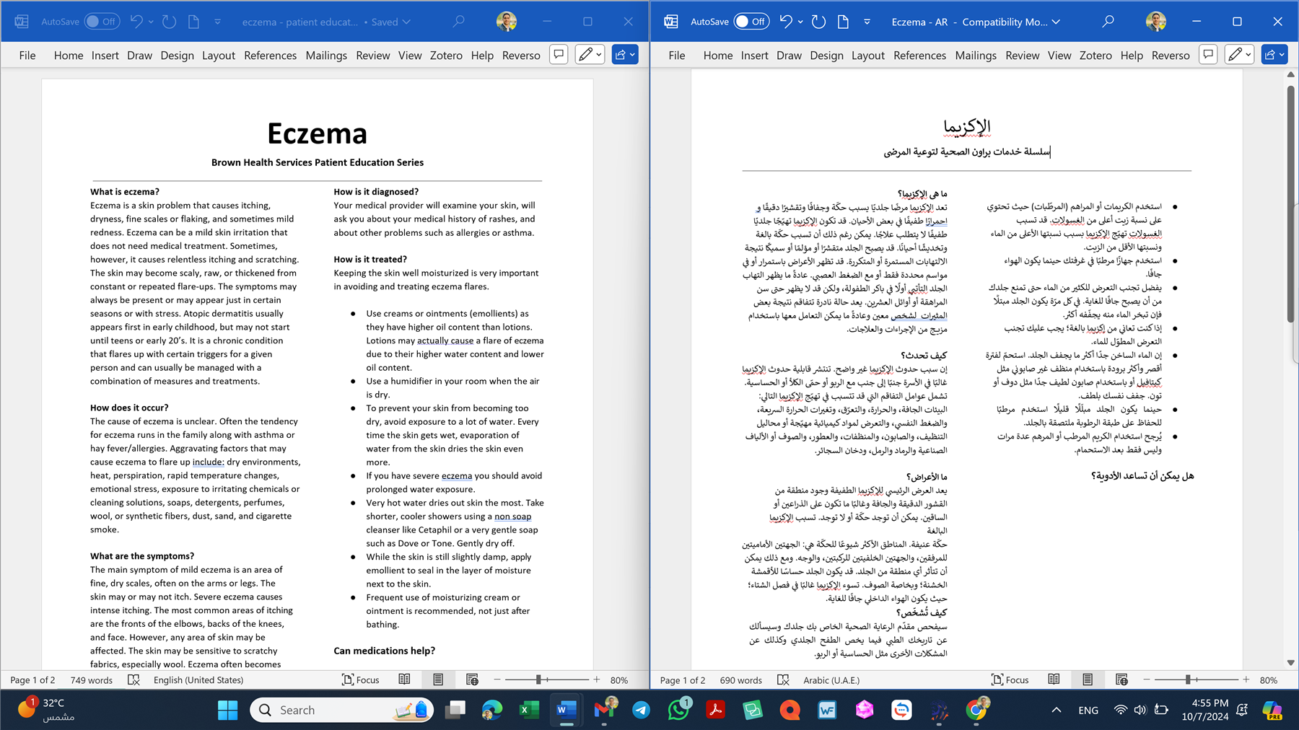
Task: Click scroll down arrow in Arabic window
Action: pyautogui.click(x=1290, y=662)
